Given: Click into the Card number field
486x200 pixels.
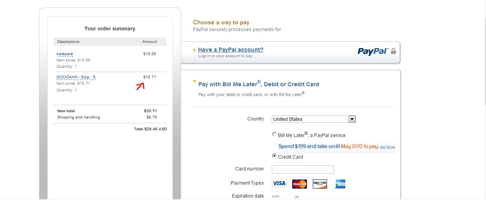Looking at the screenshot, I should [x=303, y=169].
